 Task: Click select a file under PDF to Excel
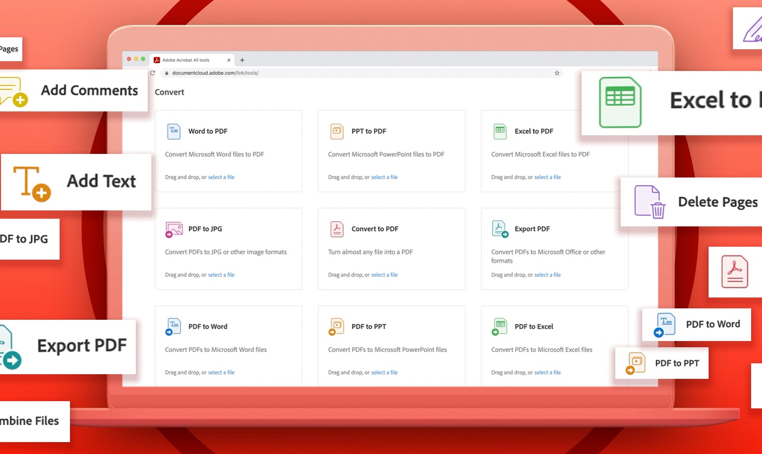tap(547, 372)
